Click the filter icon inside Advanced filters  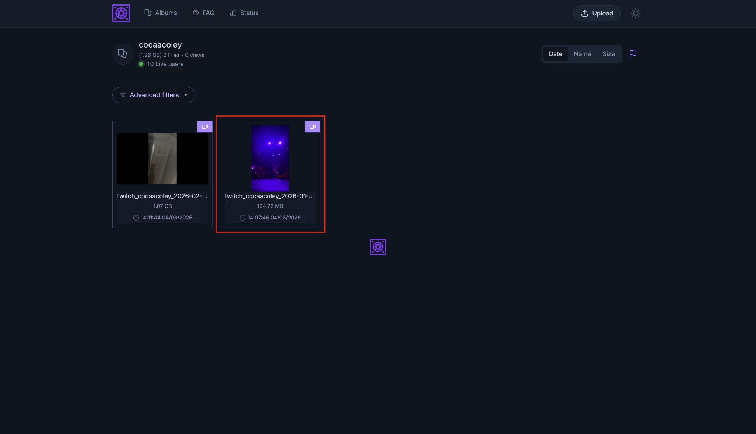pos(123,95)
